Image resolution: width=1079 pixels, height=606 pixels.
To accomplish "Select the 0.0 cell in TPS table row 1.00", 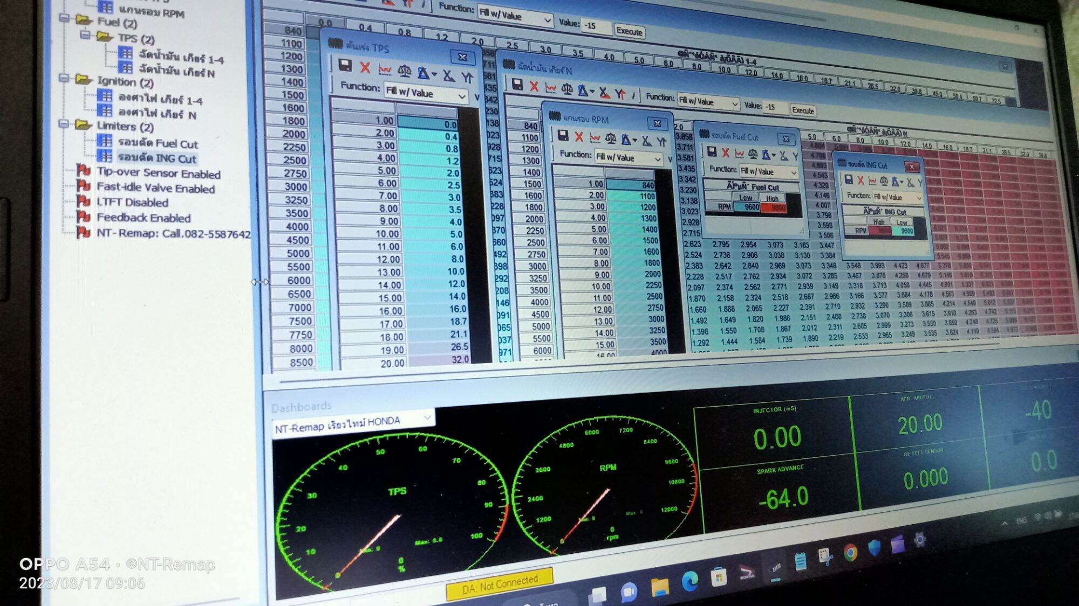I will pyautogui.click(x=428, y=123).
